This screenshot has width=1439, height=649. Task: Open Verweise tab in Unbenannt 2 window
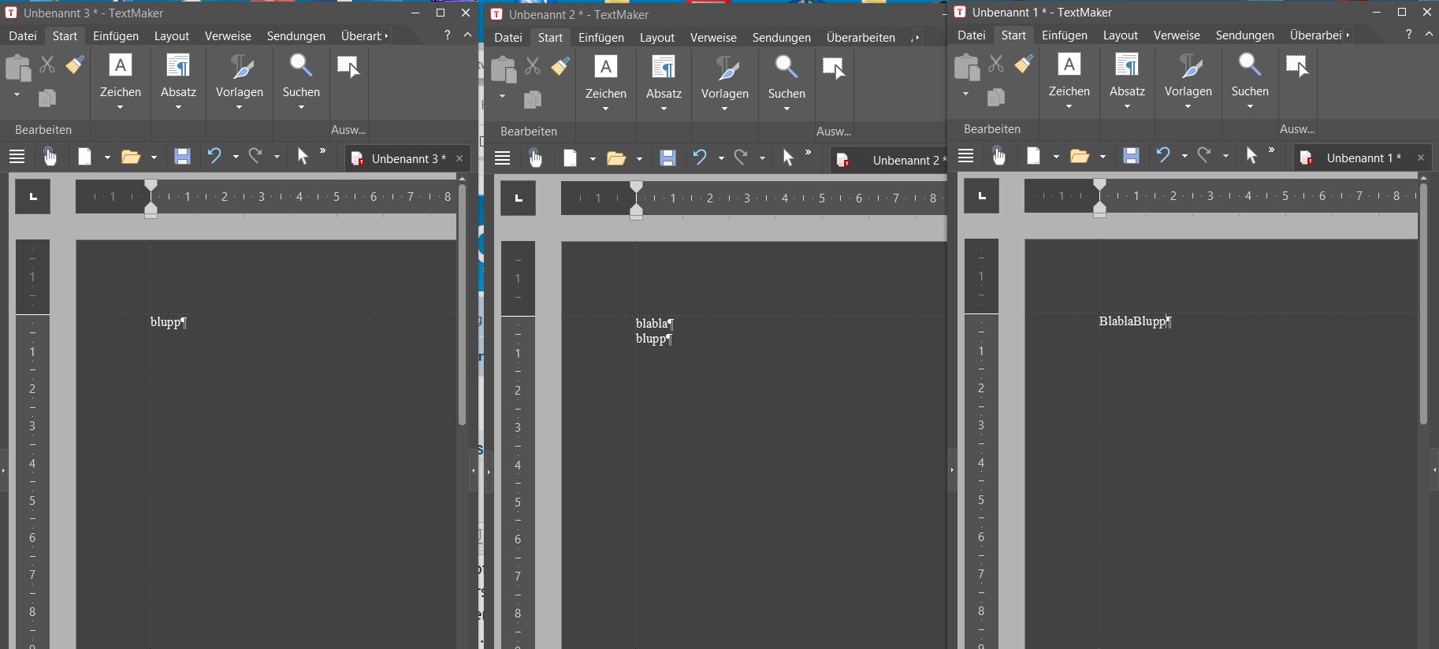coord(713,37)
